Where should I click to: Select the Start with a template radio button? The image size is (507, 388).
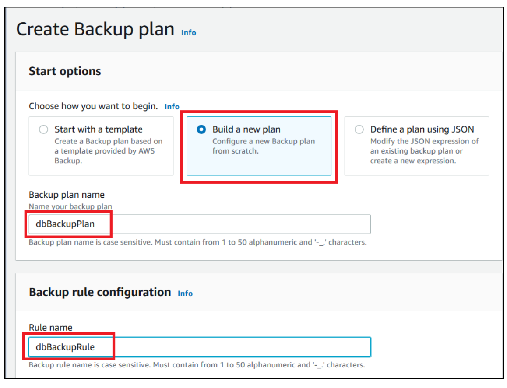[x=43, y=129]
